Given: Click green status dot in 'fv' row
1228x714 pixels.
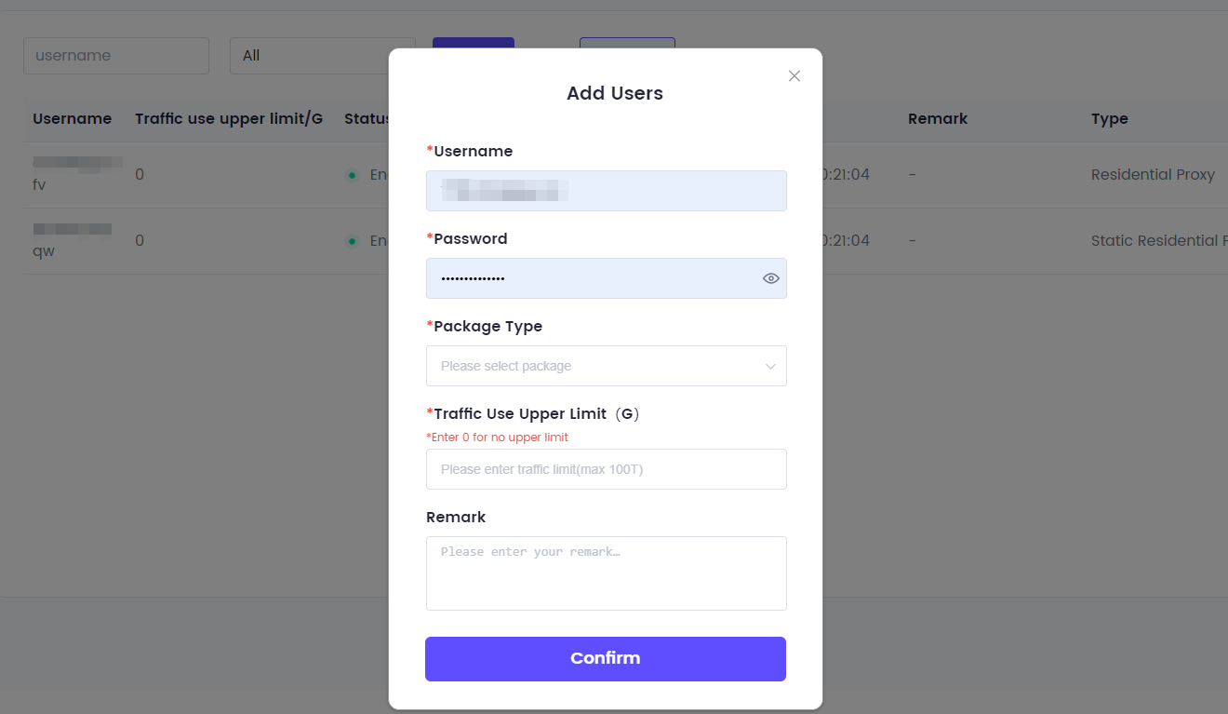Looking at the screenshot, I should (352, 175).
